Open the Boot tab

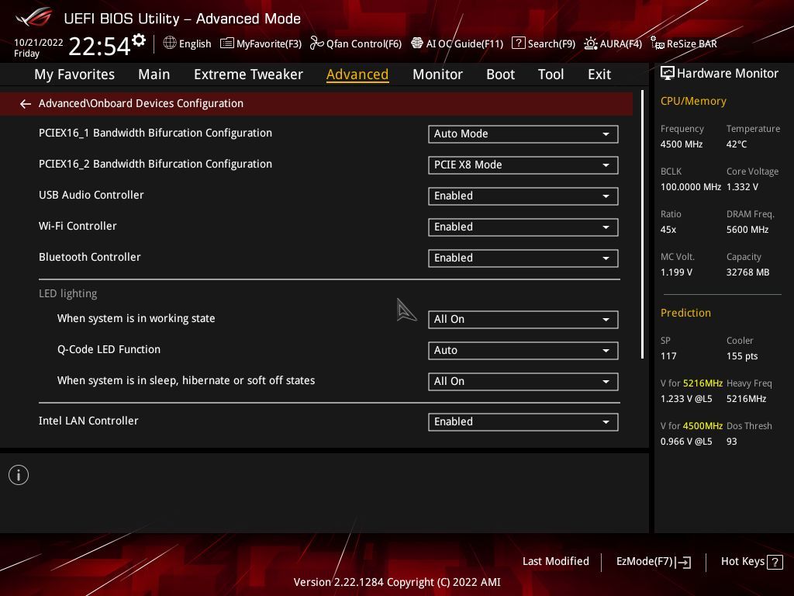[500, 74]
